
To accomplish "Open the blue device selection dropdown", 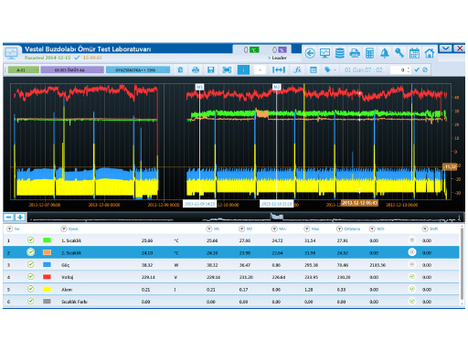I will (x=138, y=69).
